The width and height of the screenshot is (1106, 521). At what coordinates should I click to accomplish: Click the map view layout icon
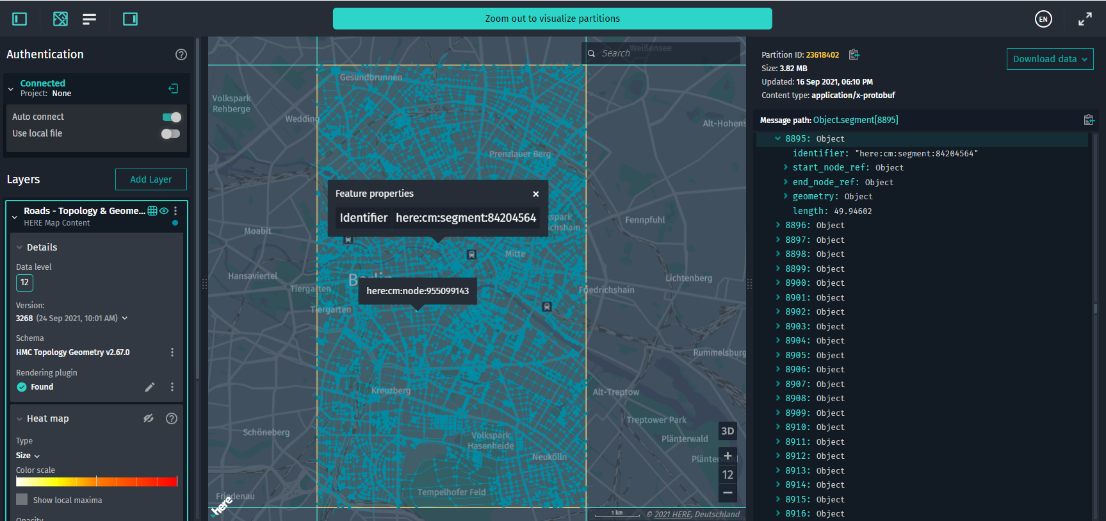point(60,19)
